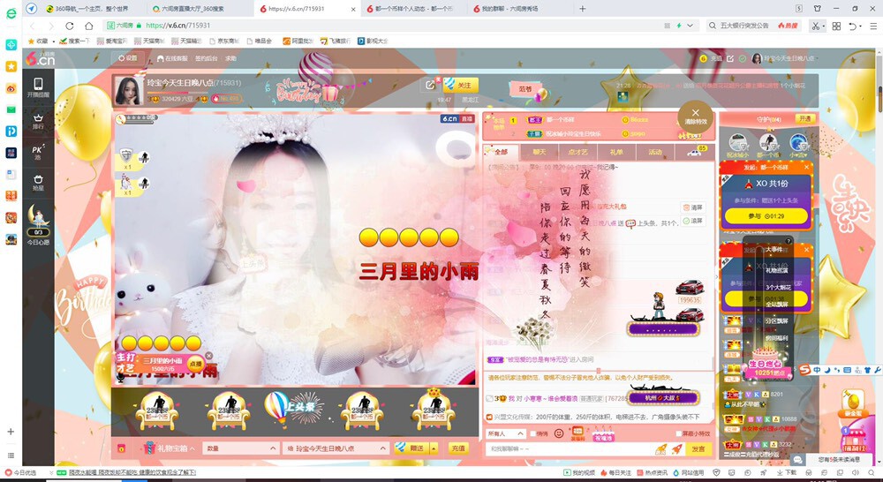
Task: Toggle the 悄悄 whisper checkbox
Action: 534,433
